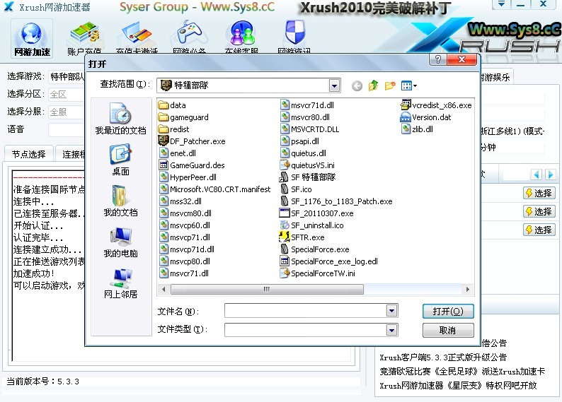Select SpecialForce_exe_log.edl file

pos(328,261)
